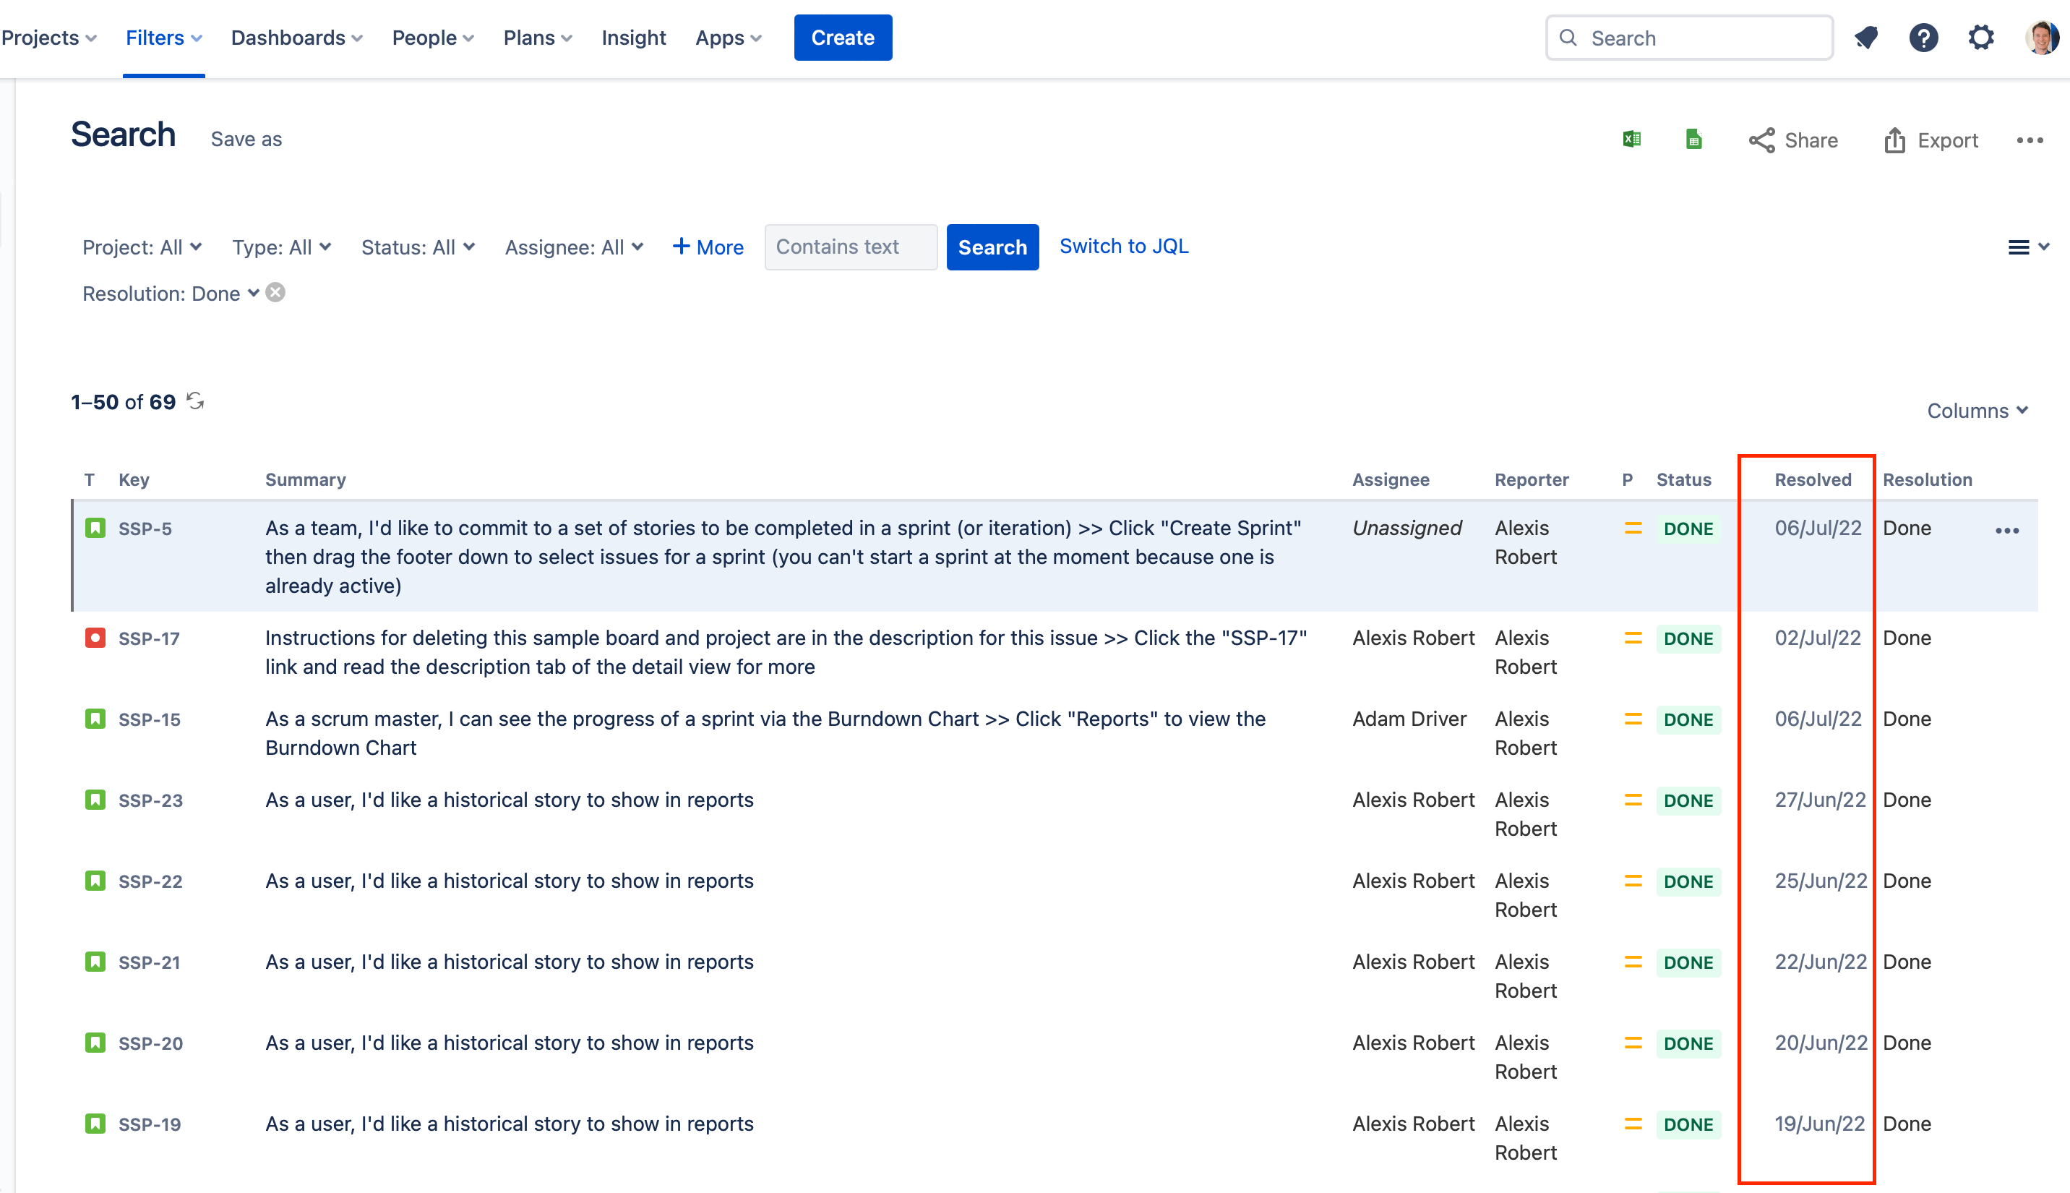2070x1193 pixels.
Task: Open the Project: All dropdown
Action: click(141, 247)
